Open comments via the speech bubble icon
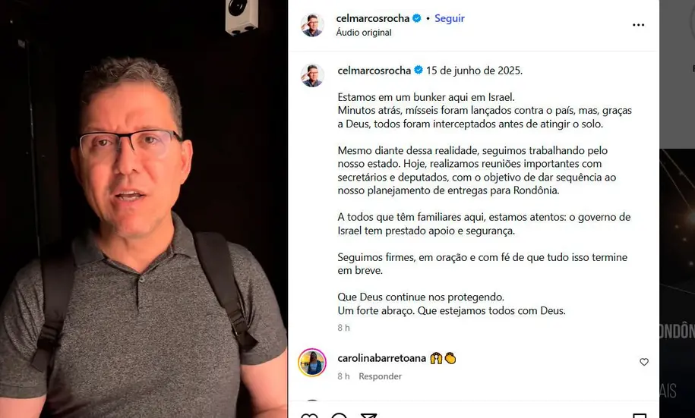The width and height of the screenshot is (695, 418). click(x=339, y=415)
